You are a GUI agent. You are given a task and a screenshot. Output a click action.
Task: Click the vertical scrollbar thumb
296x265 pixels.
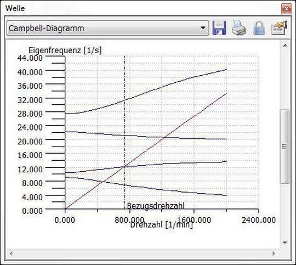[284, 146]
